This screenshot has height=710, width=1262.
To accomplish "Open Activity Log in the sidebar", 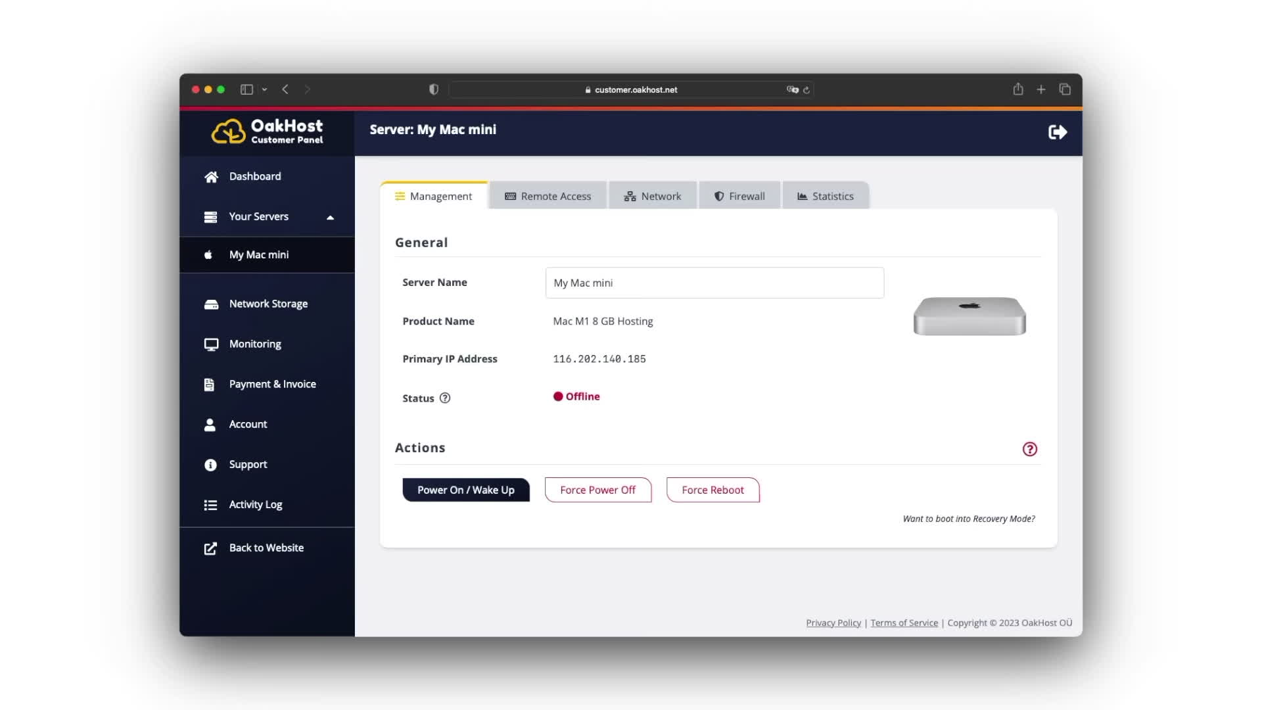I will point(255,504).
